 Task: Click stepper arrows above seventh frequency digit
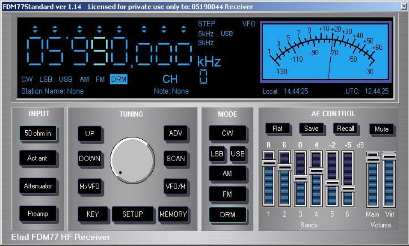pyautogui.click(x=164, y=29)
